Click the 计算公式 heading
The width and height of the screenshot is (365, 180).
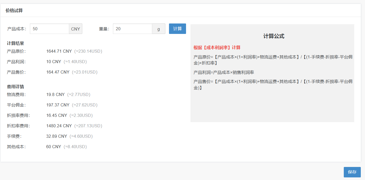point(274,36)
